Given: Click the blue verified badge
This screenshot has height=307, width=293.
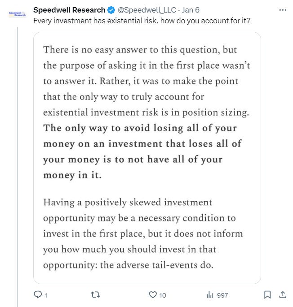Looking at the screenshot, I should click(x=111, y=10).
